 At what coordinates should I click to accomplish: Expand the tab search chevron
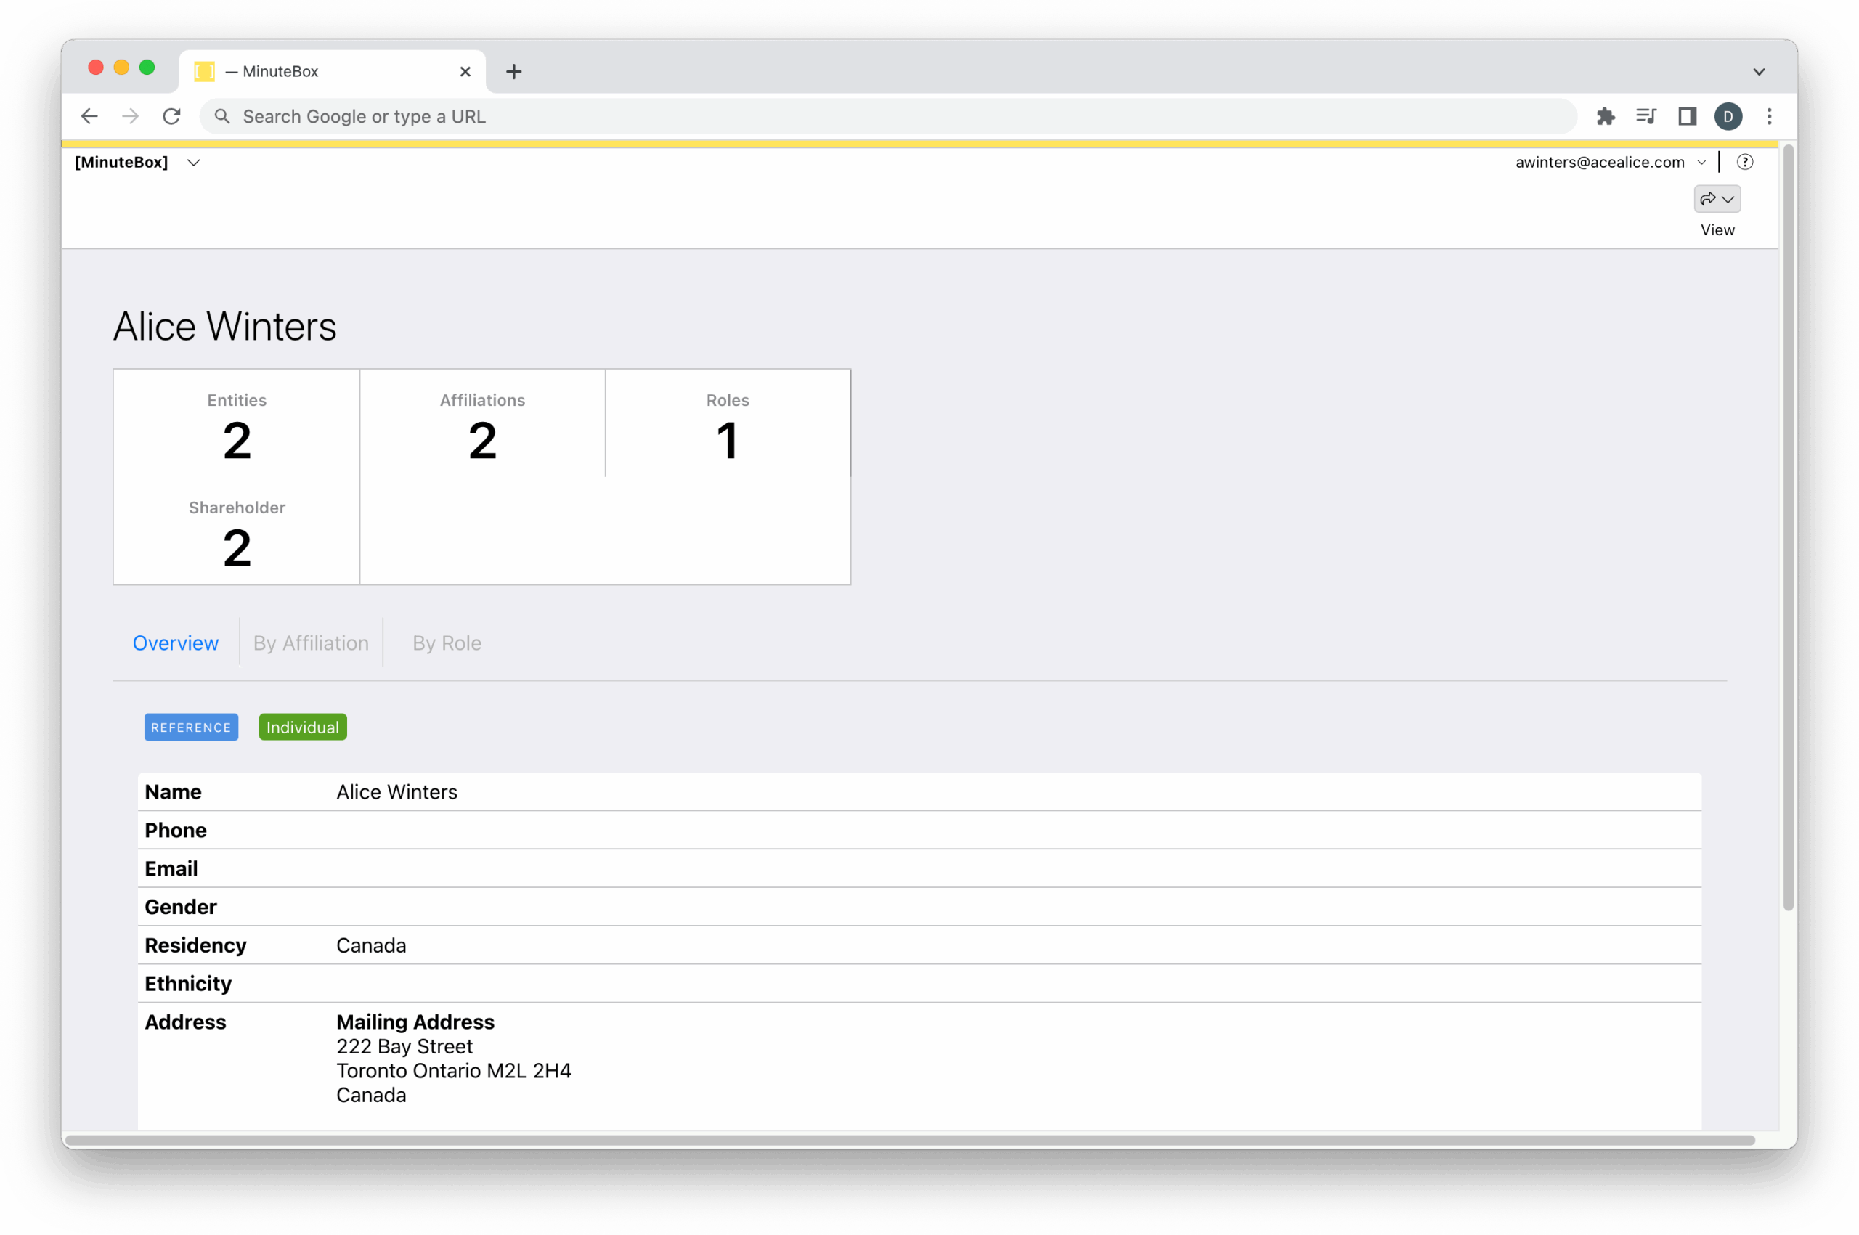click(x=1759, y=72)
